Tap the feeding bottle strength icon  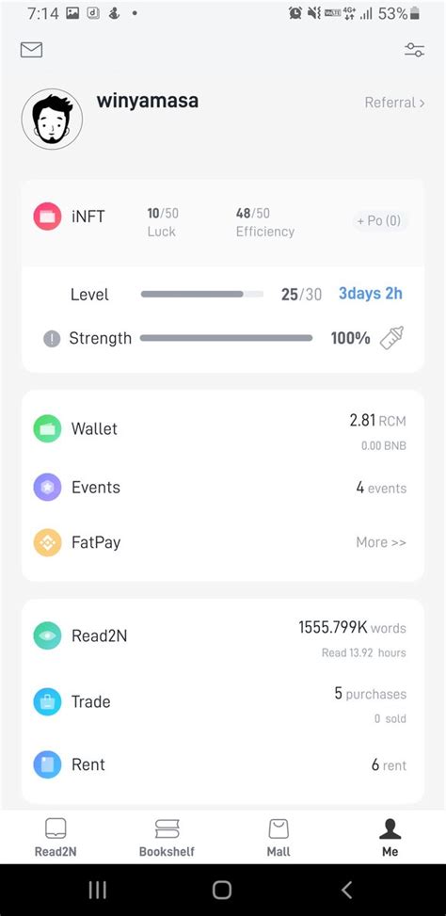click(391, 338)
